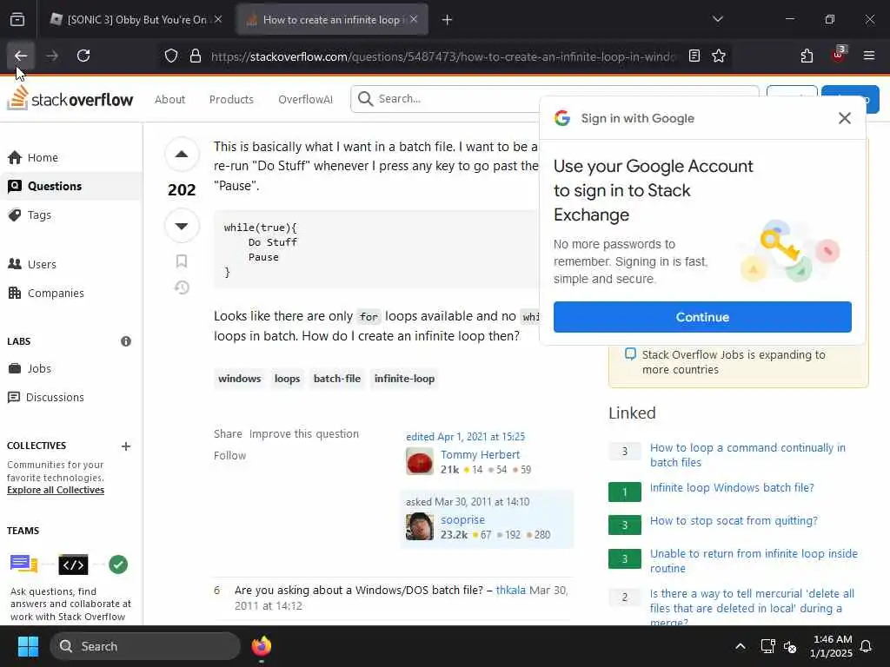Click the Labs info icon
The image size is (890, 667).
126,341
